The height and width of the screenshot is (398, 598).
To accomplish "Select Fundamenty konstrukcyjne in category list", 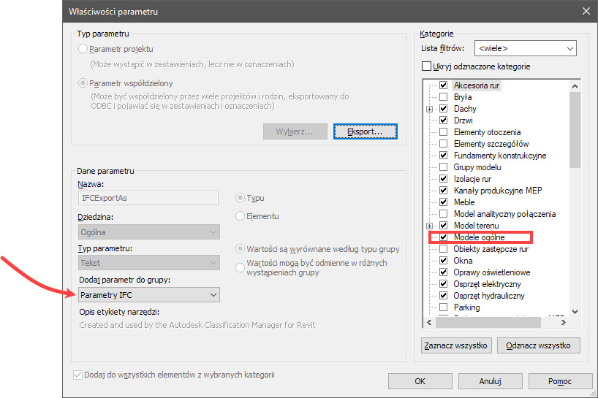I will click(499, 156).
